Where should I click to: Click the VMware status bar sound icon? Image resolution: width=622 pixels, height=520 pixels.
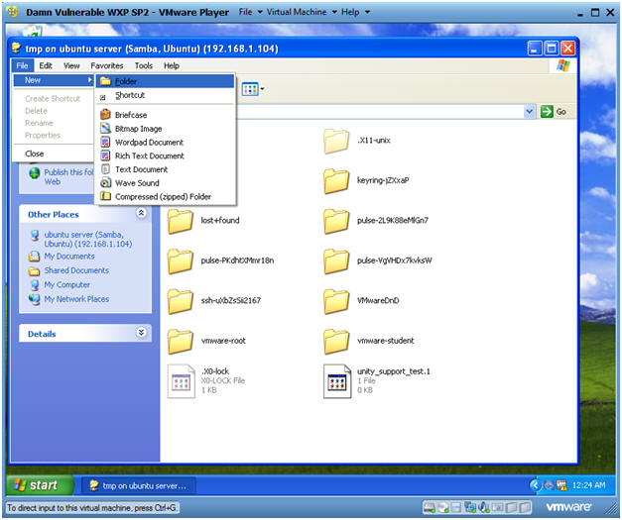(483, 507)
